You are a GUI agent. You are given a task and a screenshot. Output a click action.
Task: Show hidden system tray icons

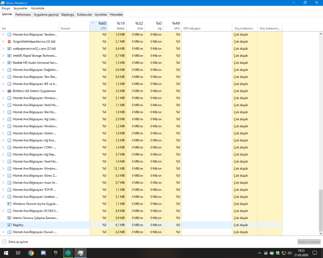(x=259, y=253)
